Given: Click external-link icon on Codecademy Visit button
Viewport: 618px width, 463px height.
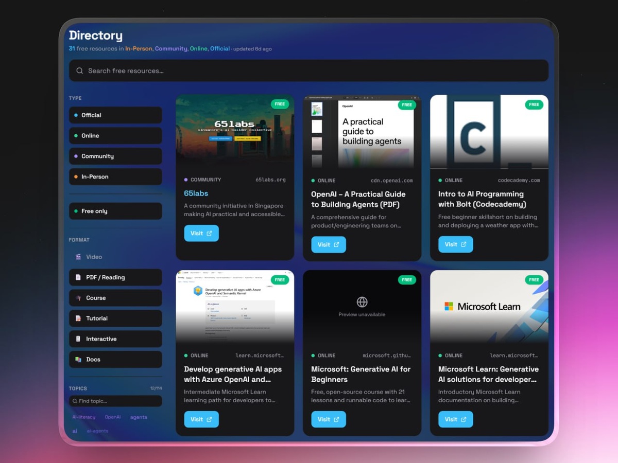Looking at the screenshot, I should tap(463, 245).
